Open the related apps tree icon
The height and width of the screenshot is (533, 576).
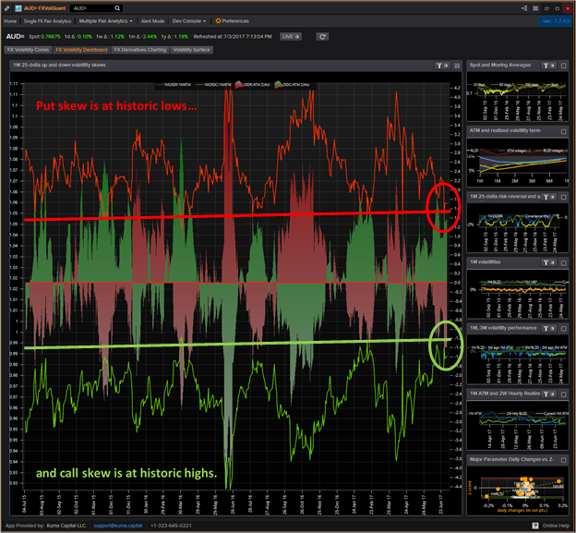(524, 8)
